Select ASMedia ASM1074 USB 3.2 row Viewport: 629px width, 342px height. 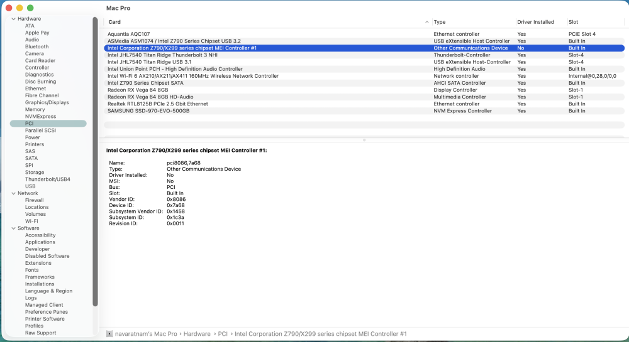(364, 41)
